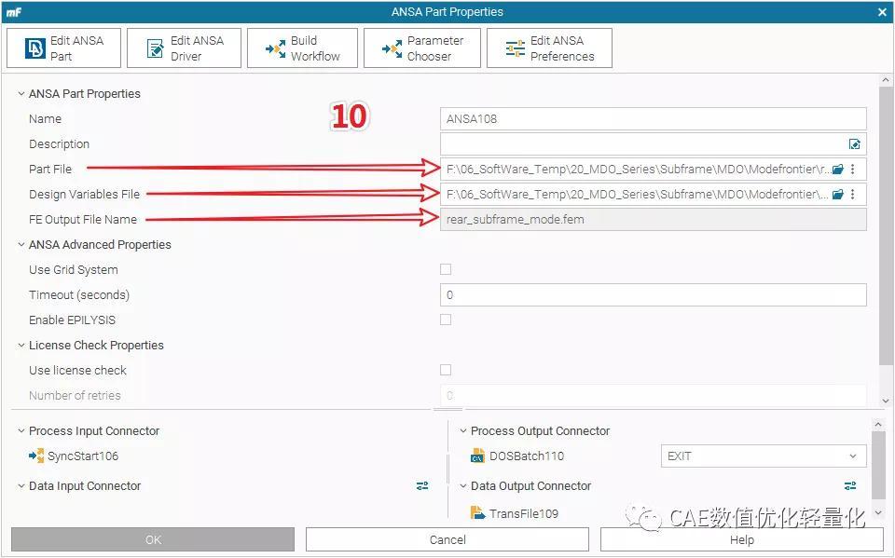The height and width of the screenshot is (558, 895).
Task: Click the Data Input Connector settings icon
Action: (422, 486)
